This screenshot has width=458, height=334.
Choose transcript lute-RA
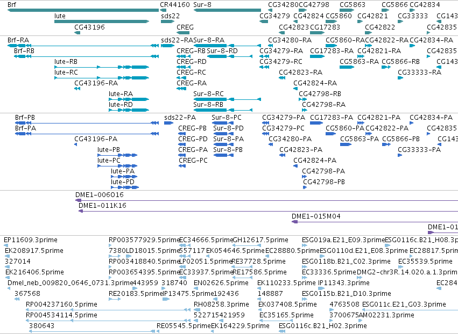click(129, 99)
